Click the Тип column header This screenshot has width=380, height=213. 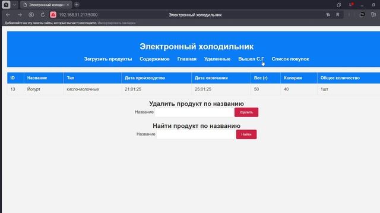(93, 78)
